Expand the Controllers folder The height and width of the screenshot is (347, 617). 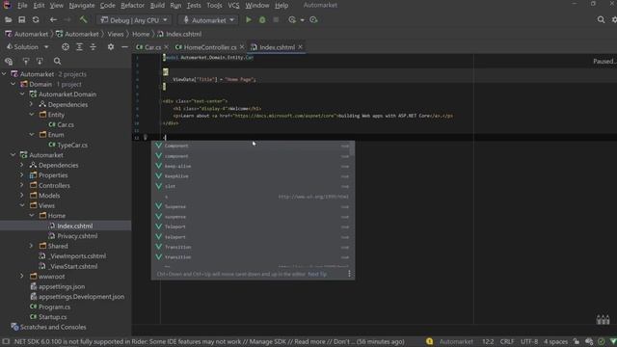pyautogui.click(x=22, y=185)
